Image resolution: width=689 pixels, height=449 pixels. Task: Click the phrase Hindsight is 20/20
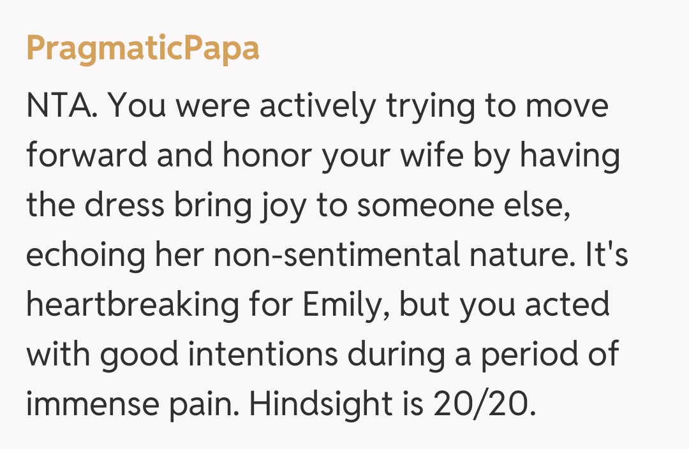(x=390, y=404)
